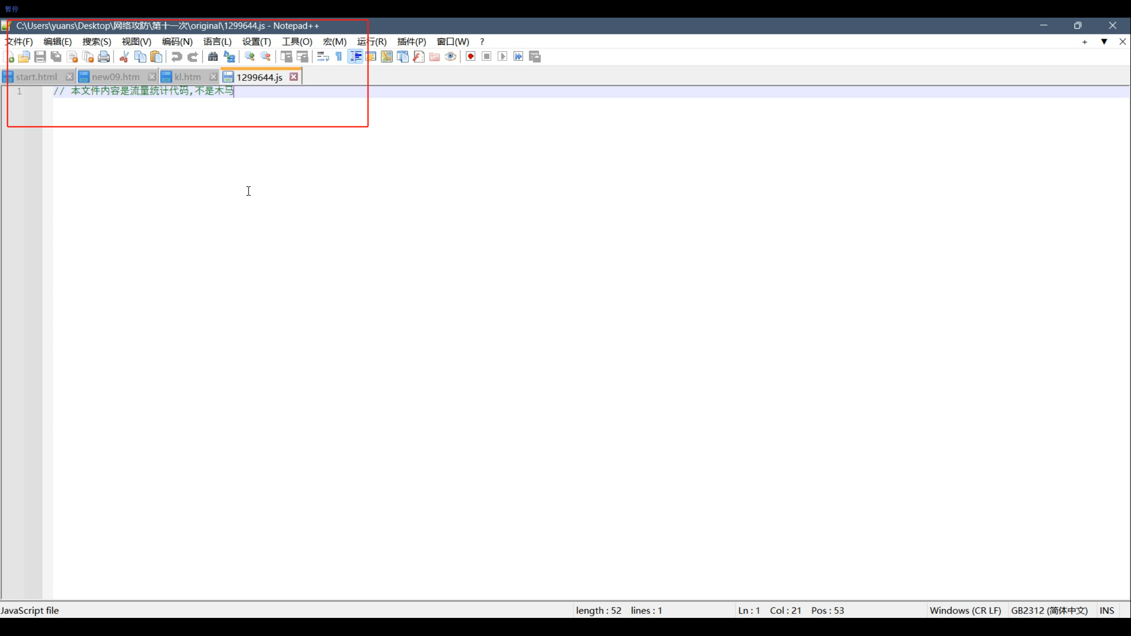This screenshot has height=636, width=1131.
Task: Toggle word wrap toolbar button
Action: click(x=323, y=57)
